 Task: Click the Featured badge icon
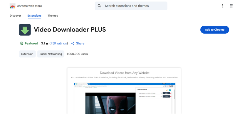click(x=21, y=44)
